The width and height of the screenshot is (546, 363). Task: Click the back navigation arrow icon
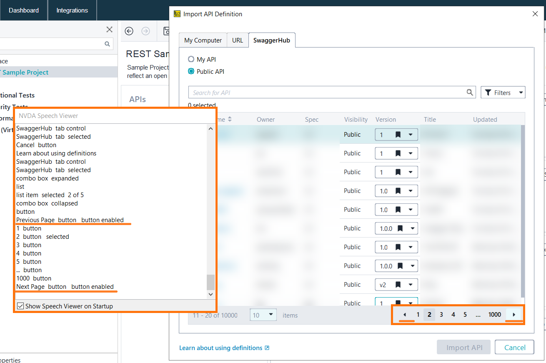[129, 31]
